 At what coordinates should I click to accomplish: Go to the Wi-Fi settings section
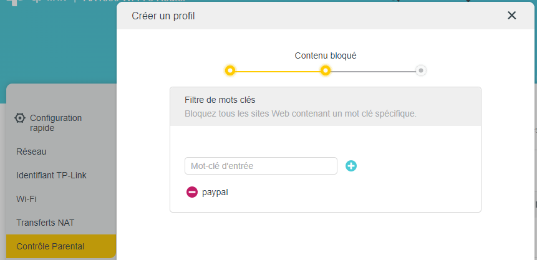click(26, 199)
